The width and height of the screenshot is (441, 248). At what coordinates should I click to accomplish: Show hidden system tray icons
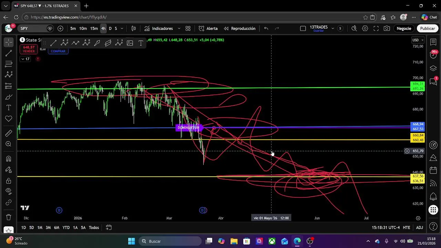(x=368, y=241)
